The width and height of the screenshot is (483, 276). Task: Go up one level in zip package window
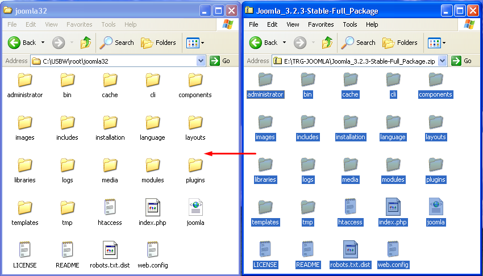tap(327, 43)
